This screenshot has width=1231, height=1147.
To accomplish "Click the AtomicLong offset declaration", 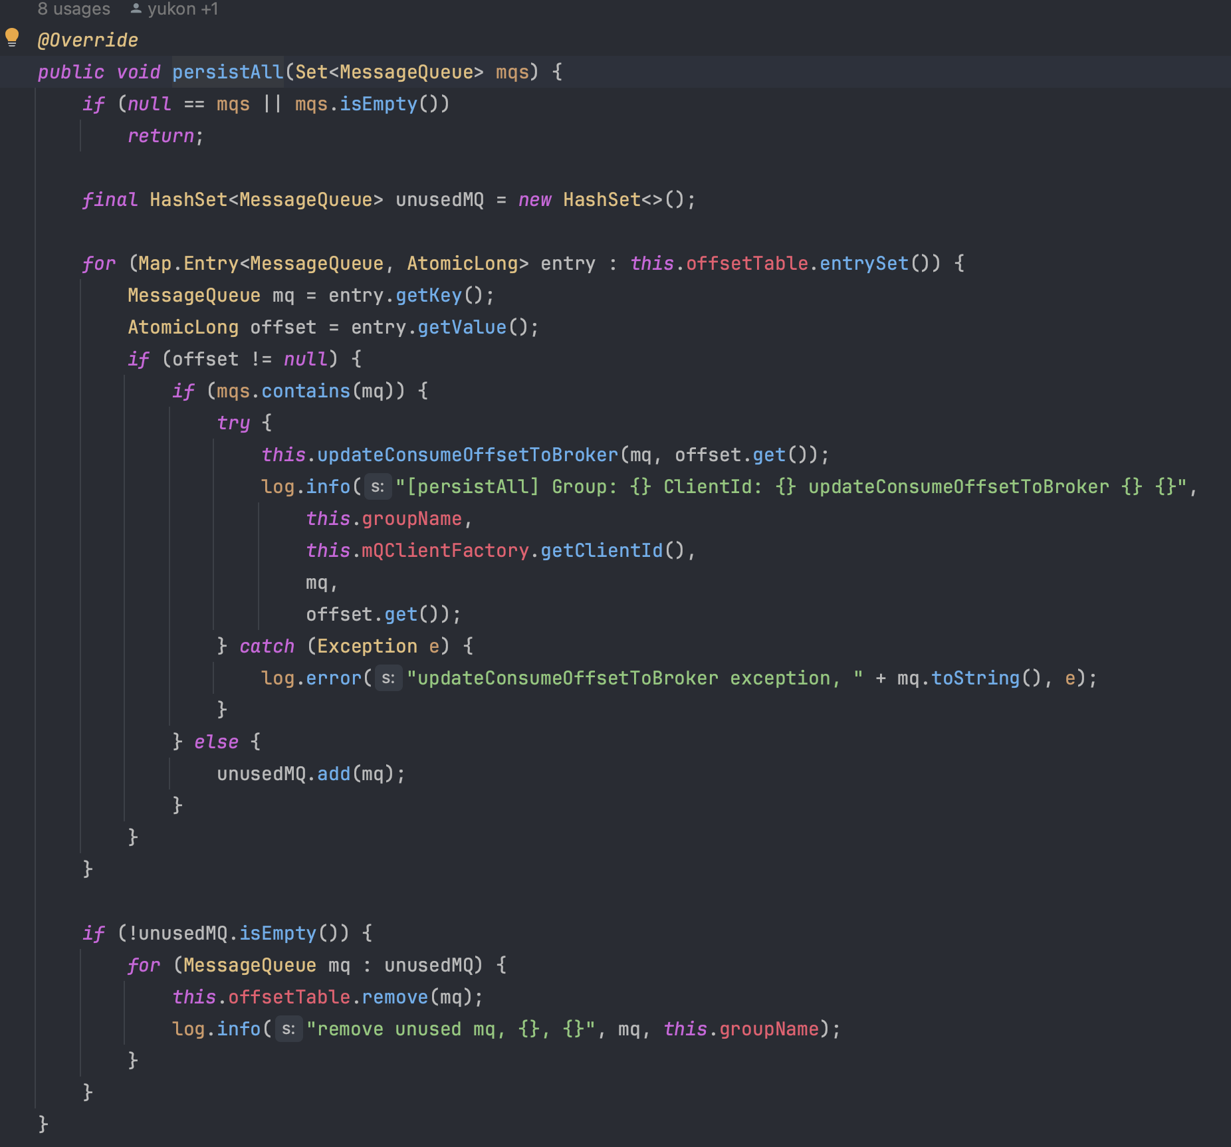I will [185, 327].
